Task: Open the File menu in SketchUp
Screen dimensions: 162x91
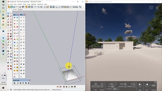Action: pyautogui.click(x=8, y=4)
